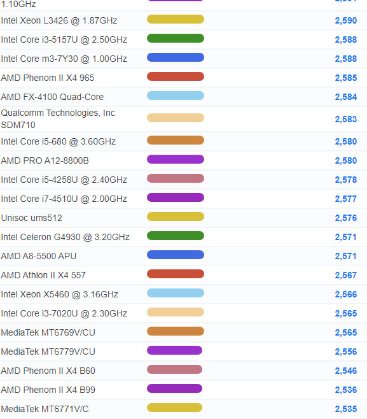Click purple bar for AMD PRO A12-8800B
Viewport: 367px width, 419px height.
coord(176,159)
